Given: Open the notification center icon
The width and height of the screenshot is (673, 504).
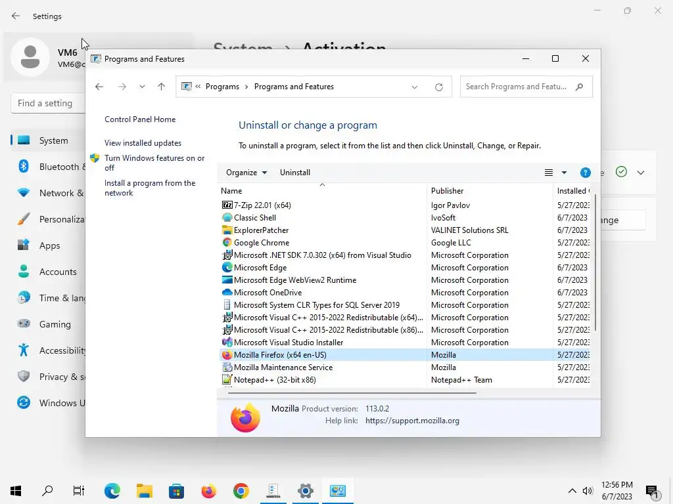Looking at the screenshot, I should (x=652, y=492).
